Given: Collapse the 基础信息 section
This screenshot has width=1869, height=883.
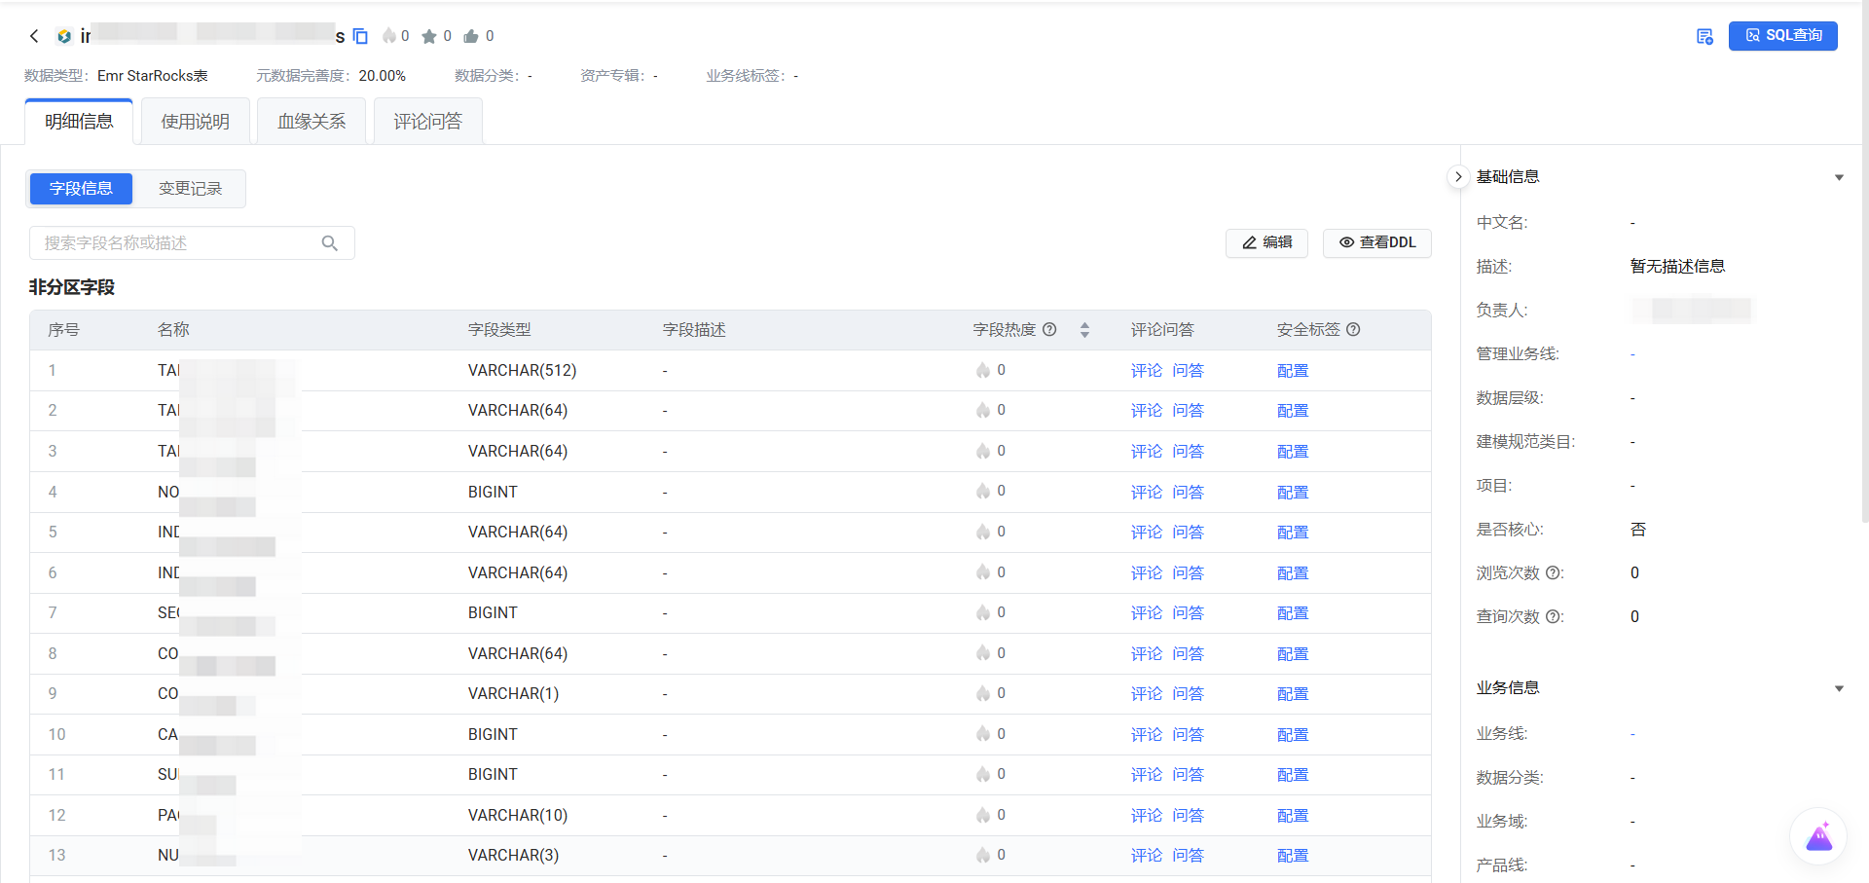Looking at the screenshot, I should point(1839,177).
